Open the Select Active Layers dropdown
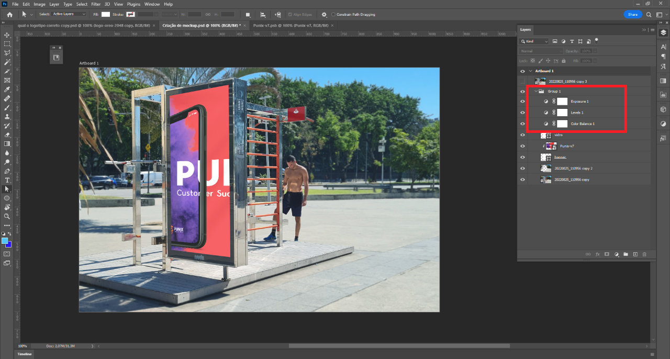The width and height of the screenshot is (670, 359). [x=69, y=14]
